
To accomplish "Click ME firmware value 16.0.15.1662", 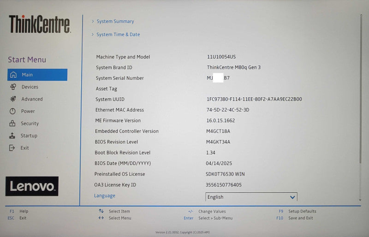I will (x=220, y=120).
